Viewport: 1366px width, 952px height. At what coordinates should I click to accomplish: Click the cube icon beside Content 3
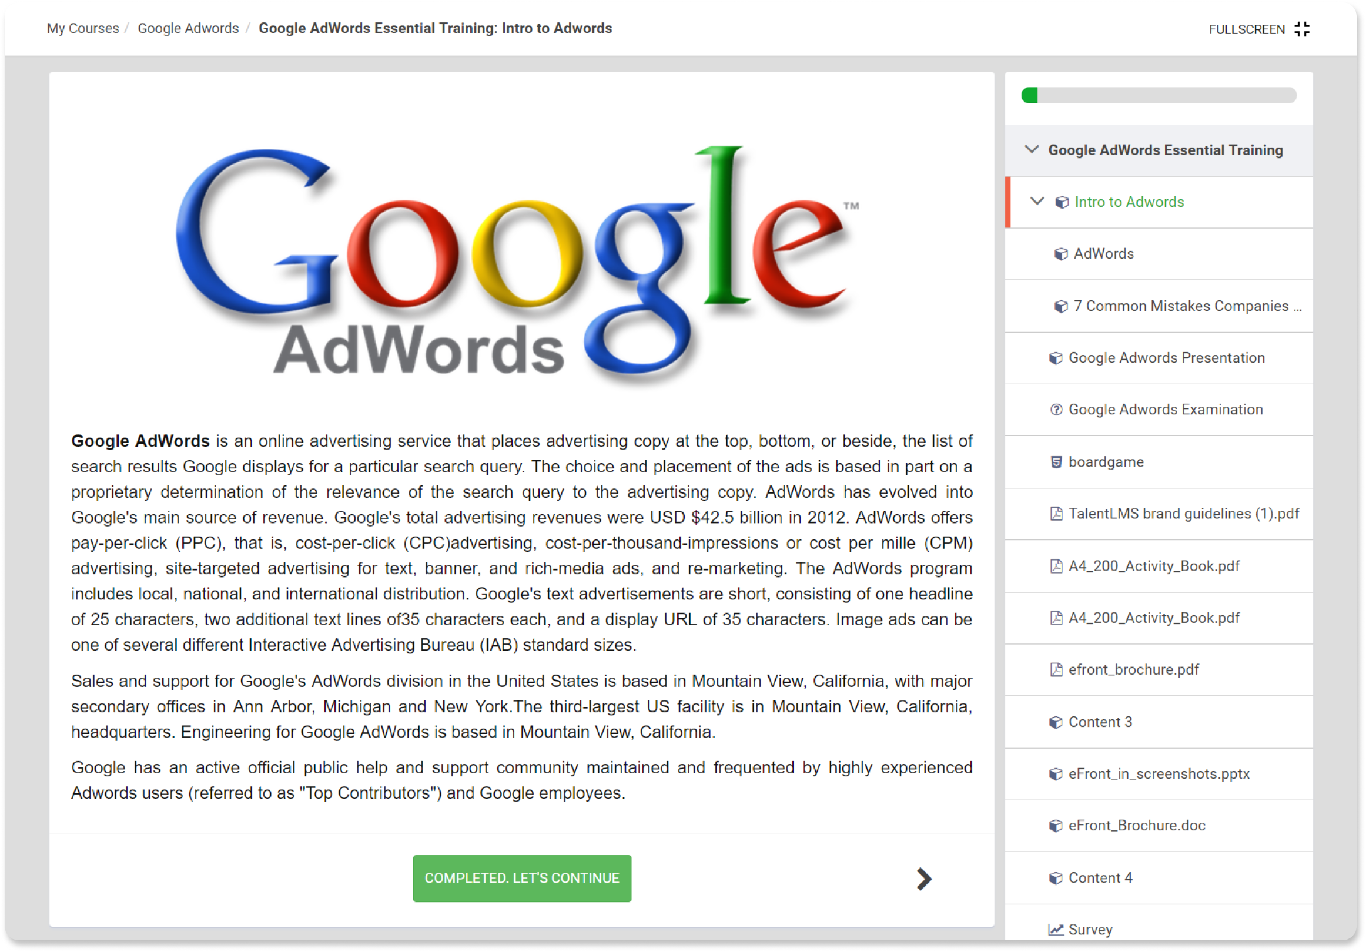point(1056,722)
